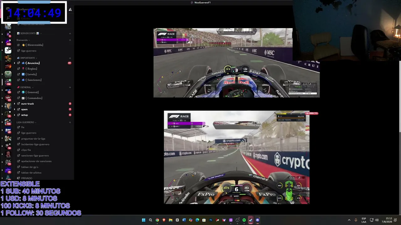Collapse the IMPORTANTE category

point(27,58)
